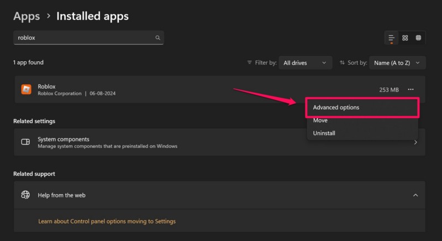Open Control panel options moving link
Viewport: 442px width, 241px height.
107,221
